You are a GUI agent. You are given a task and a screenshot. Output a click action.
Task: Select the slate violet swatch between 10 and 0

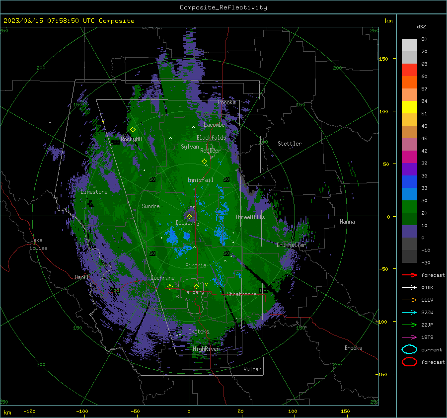coord(409,232)
